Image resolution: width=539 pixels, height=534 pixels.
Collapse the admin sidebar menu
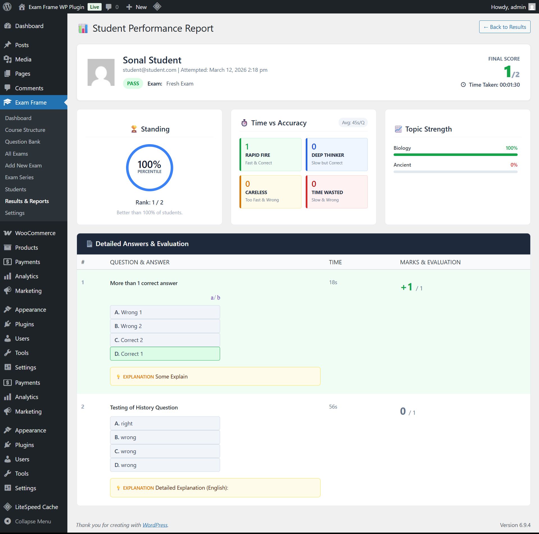pos(33,521)
